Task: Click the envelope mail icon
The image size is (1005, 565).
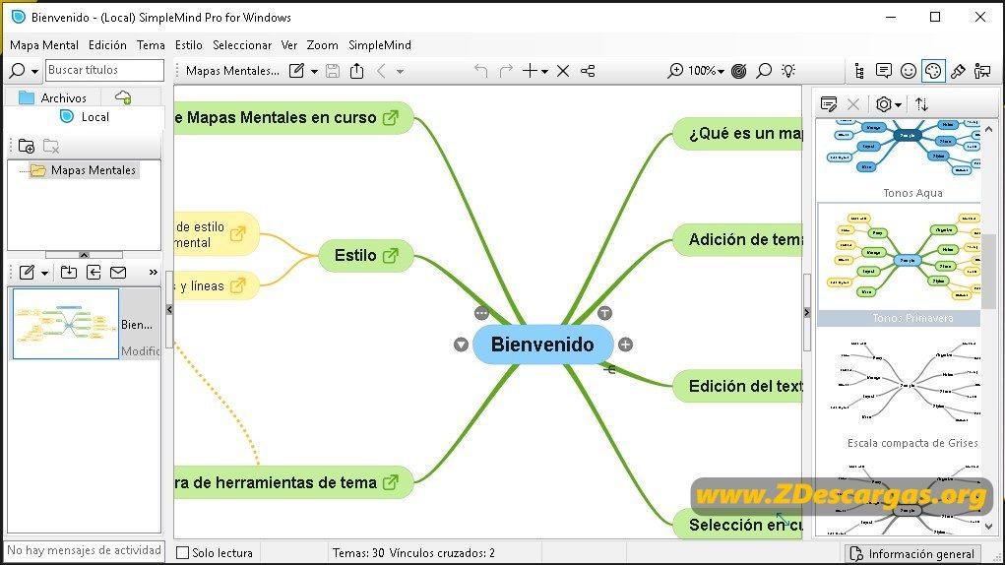Action: 118,273
